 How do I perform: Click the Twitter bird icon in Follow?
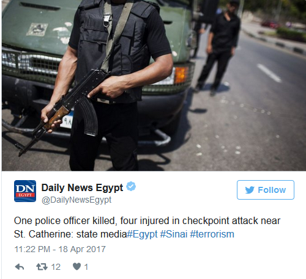coord(250,190)
